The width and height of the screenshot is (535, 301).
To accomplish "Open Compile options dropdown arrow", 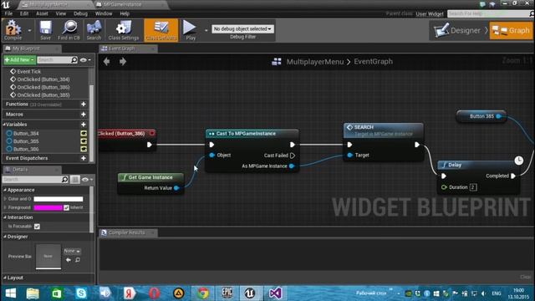I will coord(29,30).
